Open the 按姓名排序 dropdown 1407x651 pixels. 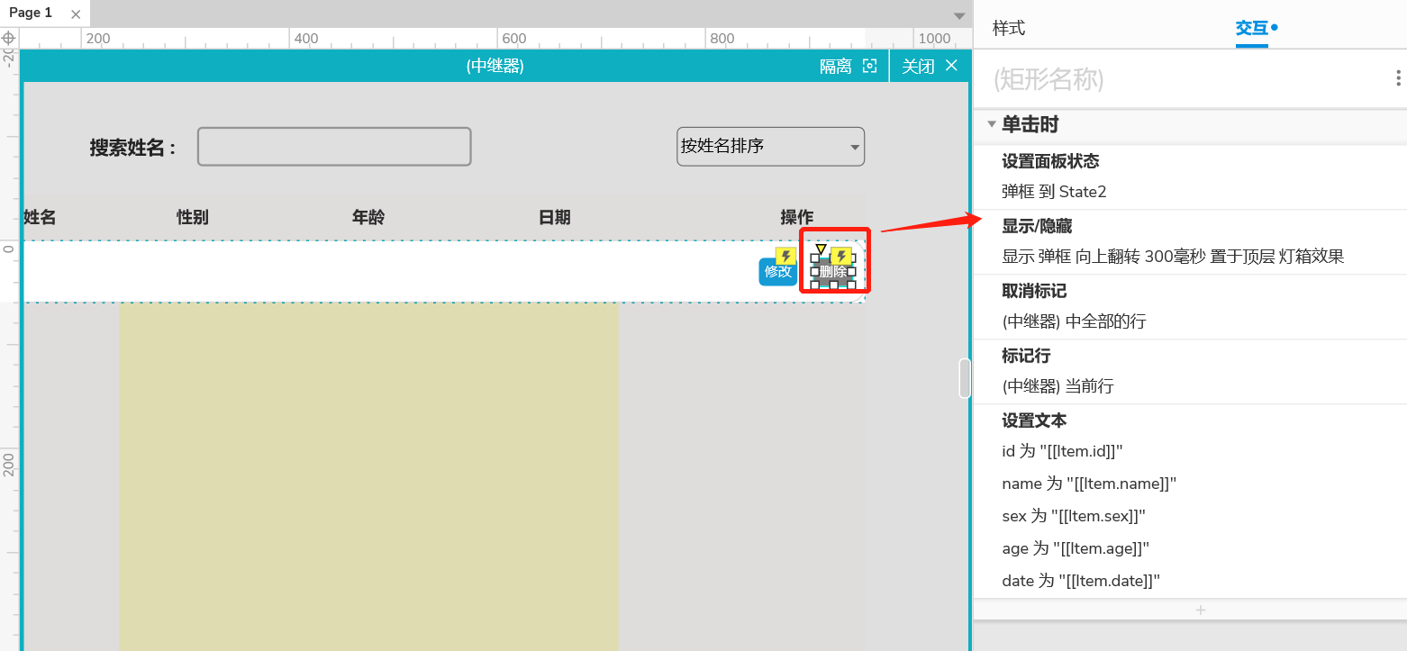click(770, 146)
